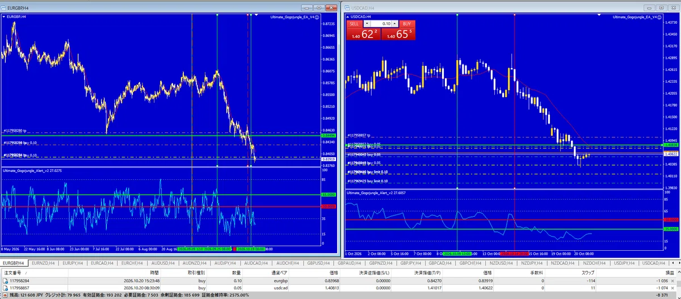Sort orders by 取引種別 column header
Image resolution: width=681 pixels, height=299 pixels.
[183, 272]
